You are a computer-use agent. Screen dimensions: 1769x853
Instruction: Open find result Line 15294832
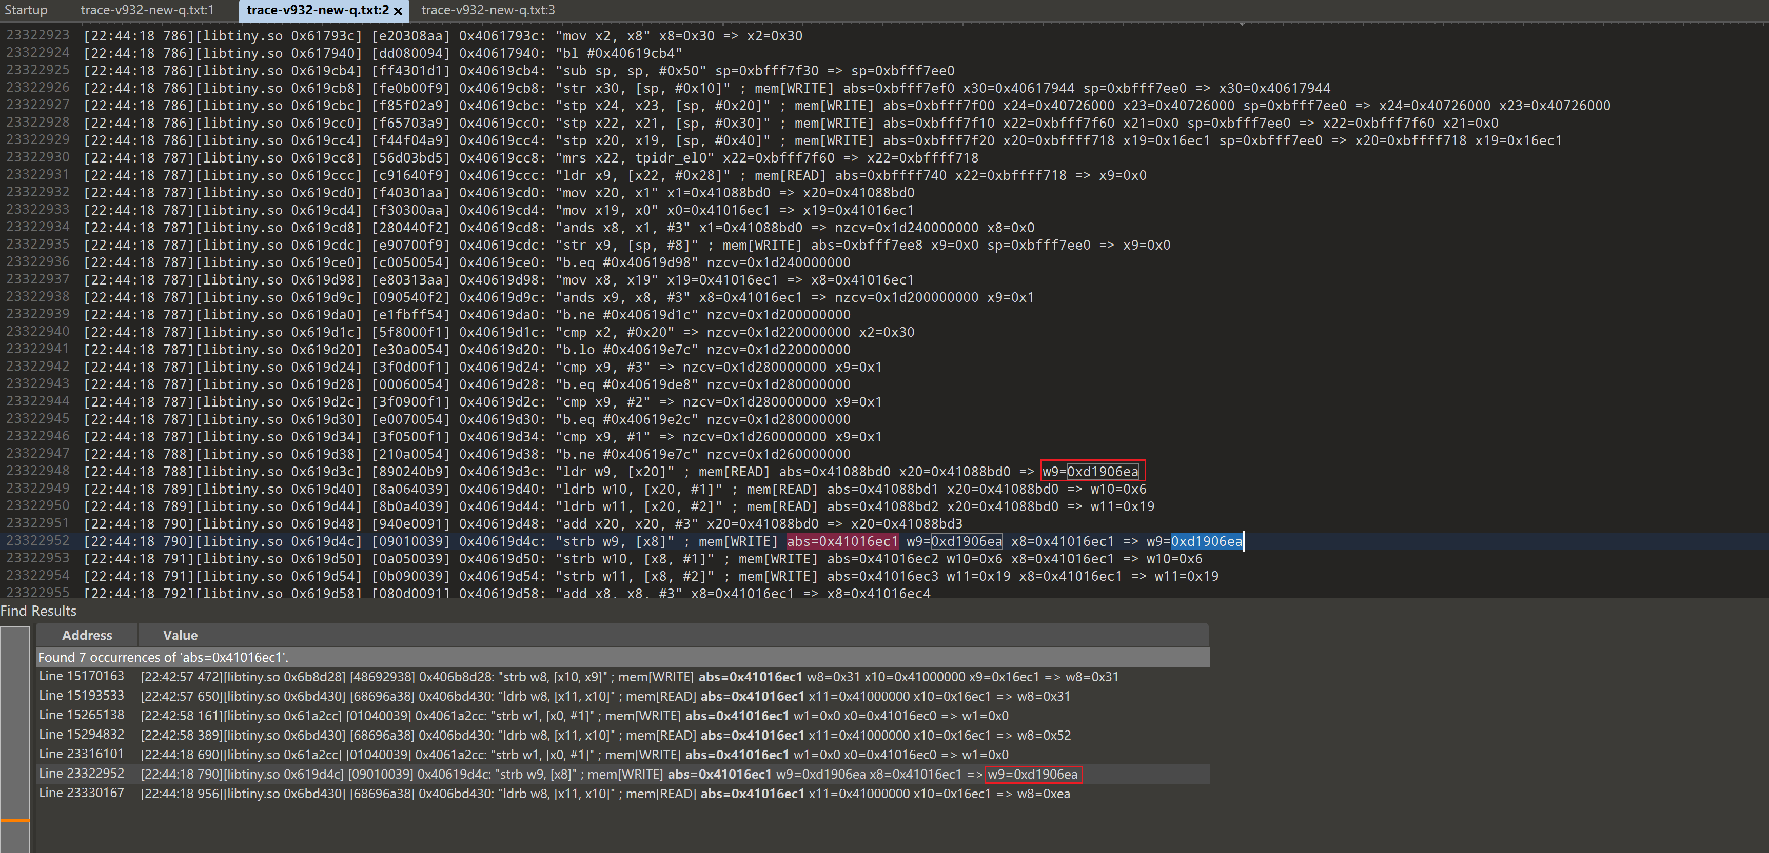(622, 735)
